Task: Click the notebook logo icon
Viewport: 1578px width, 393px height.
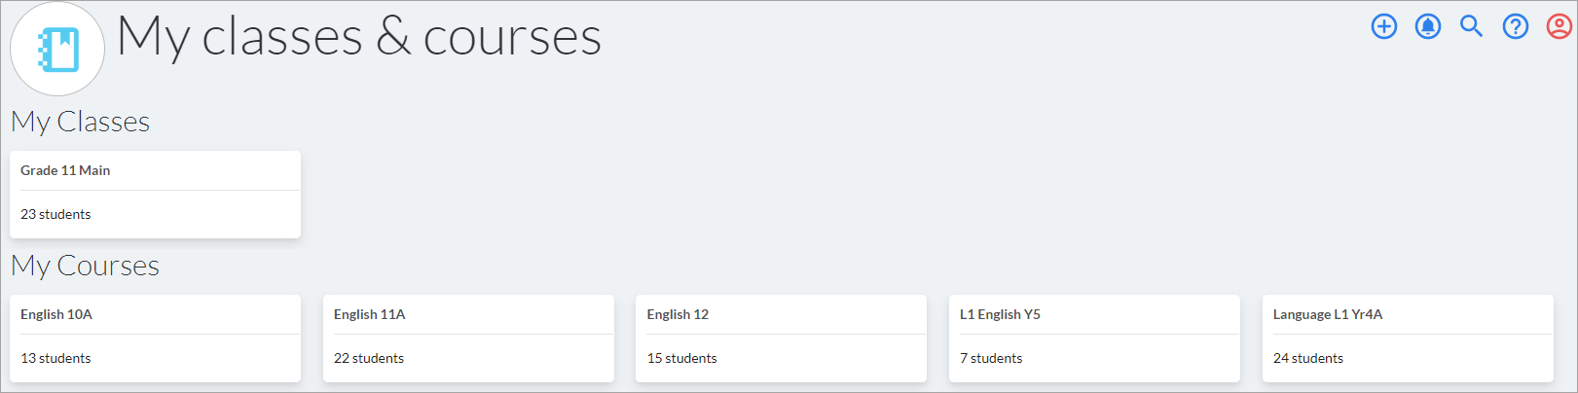Action: pyautogui.click(x=57, y=50)
